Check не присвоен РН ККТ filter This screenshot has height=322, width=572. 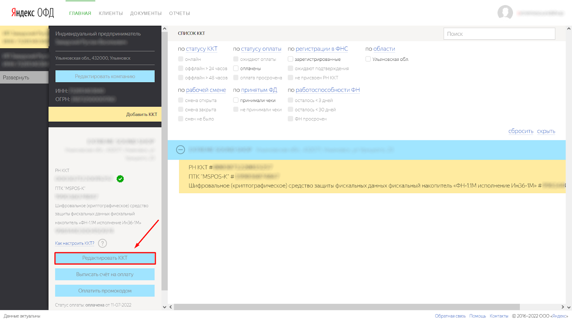pyautogui.click(x=290, y=78)
